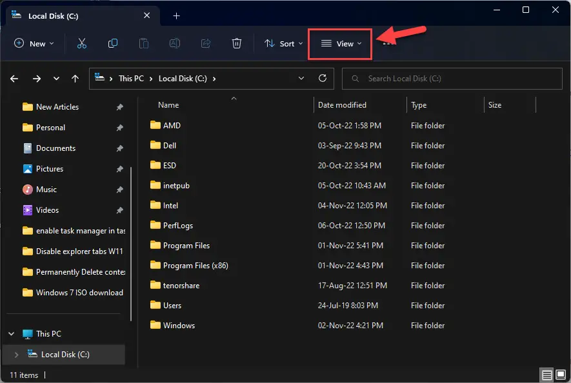Open Permanently Delete folder in sidebar

pyautogui.click(x=74, y=272)
